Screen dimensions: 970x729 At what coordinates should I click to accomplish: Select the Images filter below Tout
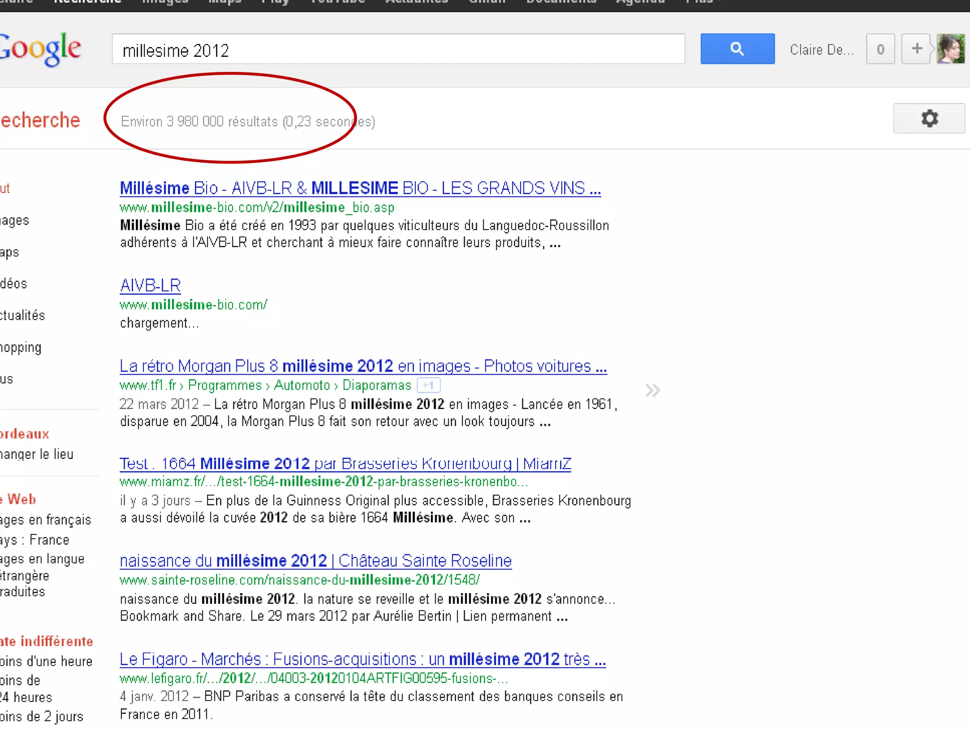(15, 220)
